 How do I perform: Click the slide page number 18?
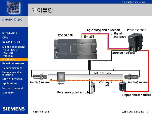pyautogui.click(x=147, y=112)
